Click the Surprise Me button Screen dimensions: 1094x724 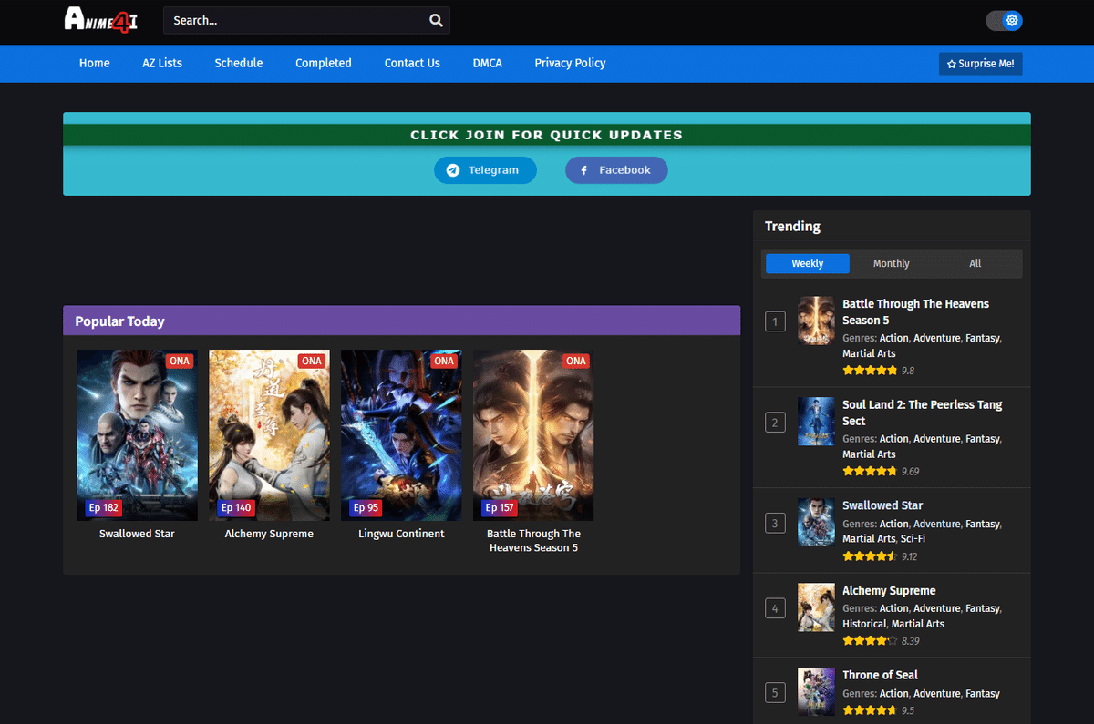tap(980, 63)
